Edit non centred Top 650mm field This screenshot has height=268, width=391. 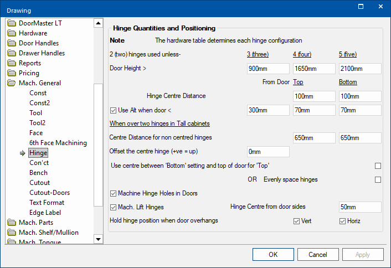pyautogui.click(x=314, y=138)
